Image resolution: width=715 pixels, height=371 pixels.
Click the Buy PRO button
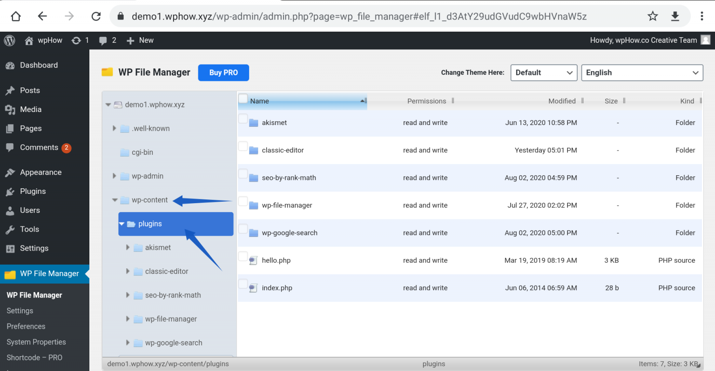pos(223,73)
